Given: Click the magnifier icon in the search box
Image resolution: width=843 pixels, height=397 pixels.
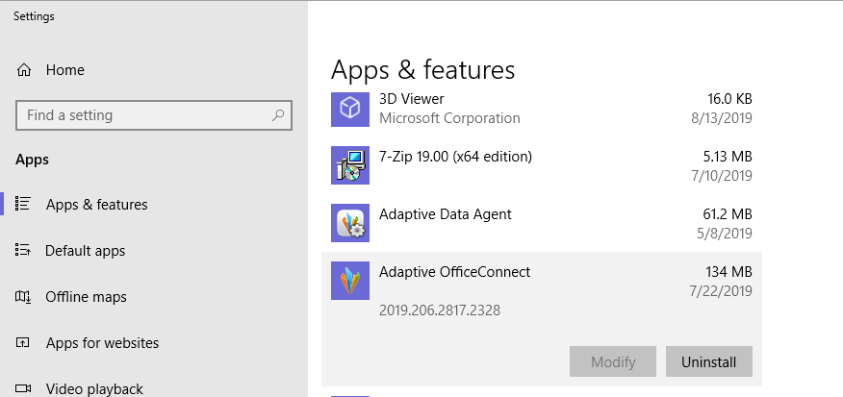Looking at the screenshot, I should (278, 115).
